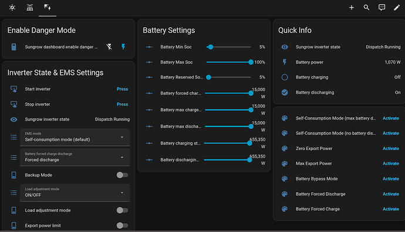The image size is (405, 232).
Task: Click eye icon beside Sungrow inverter state in EMS card
Action: [x=14, y=120]
